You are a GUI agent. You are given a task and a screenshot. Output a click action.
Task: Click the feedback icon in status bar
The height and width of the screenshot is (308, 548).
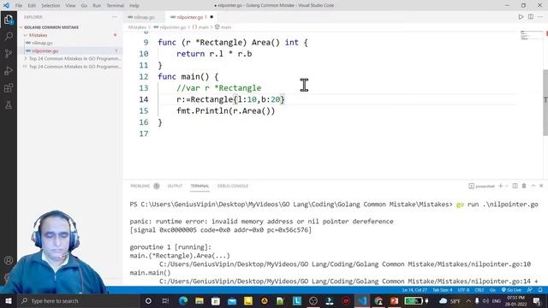pyautogui.click(x=530, y=290)
